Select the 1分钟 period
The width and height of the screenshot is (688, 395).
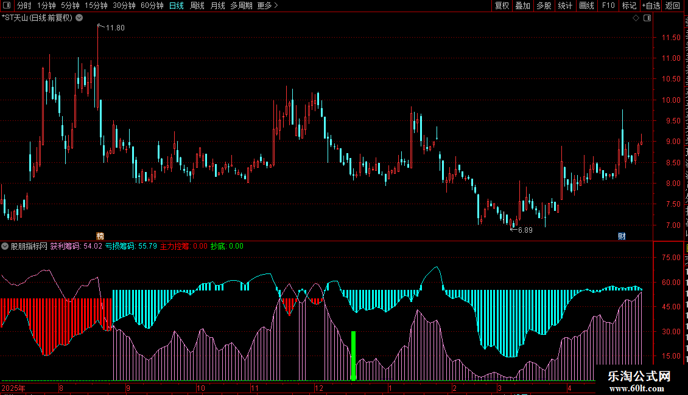pos(46,5)
